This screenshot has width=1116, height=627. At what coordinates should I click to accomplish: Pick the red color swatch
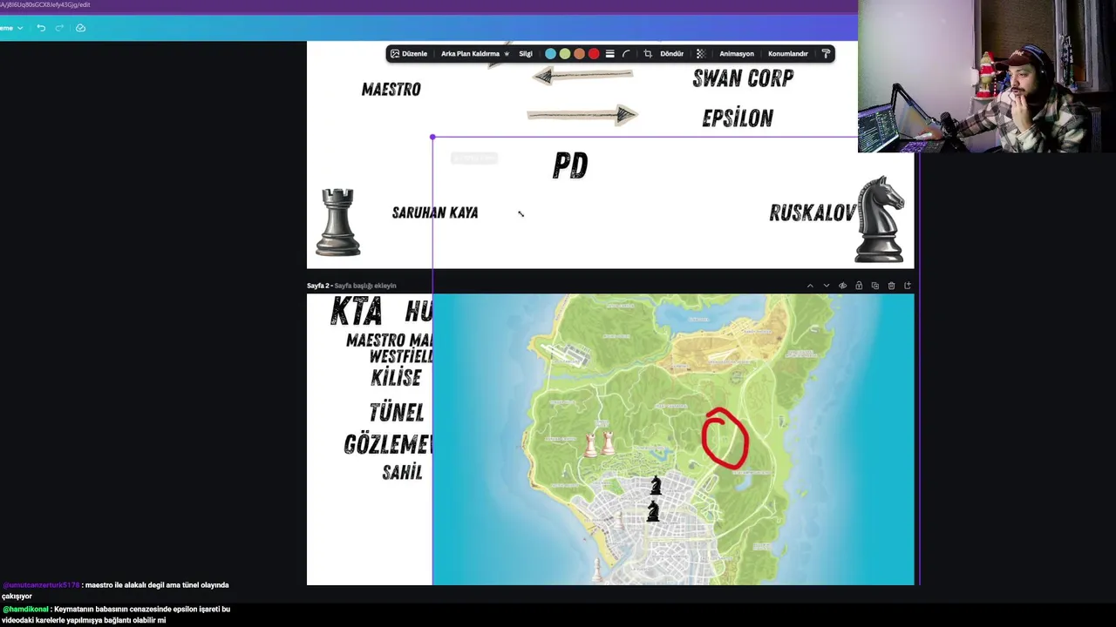pyautogui.click(x=594, y=54)
